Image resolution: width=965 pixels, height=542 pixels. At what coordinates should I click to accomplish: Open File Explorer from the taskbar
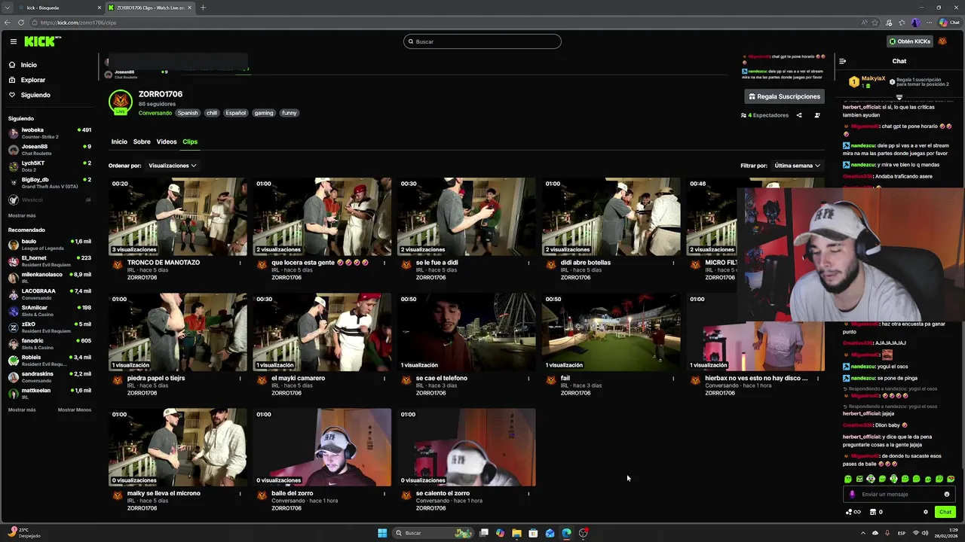pyautogui.click(x=516, y=533)
